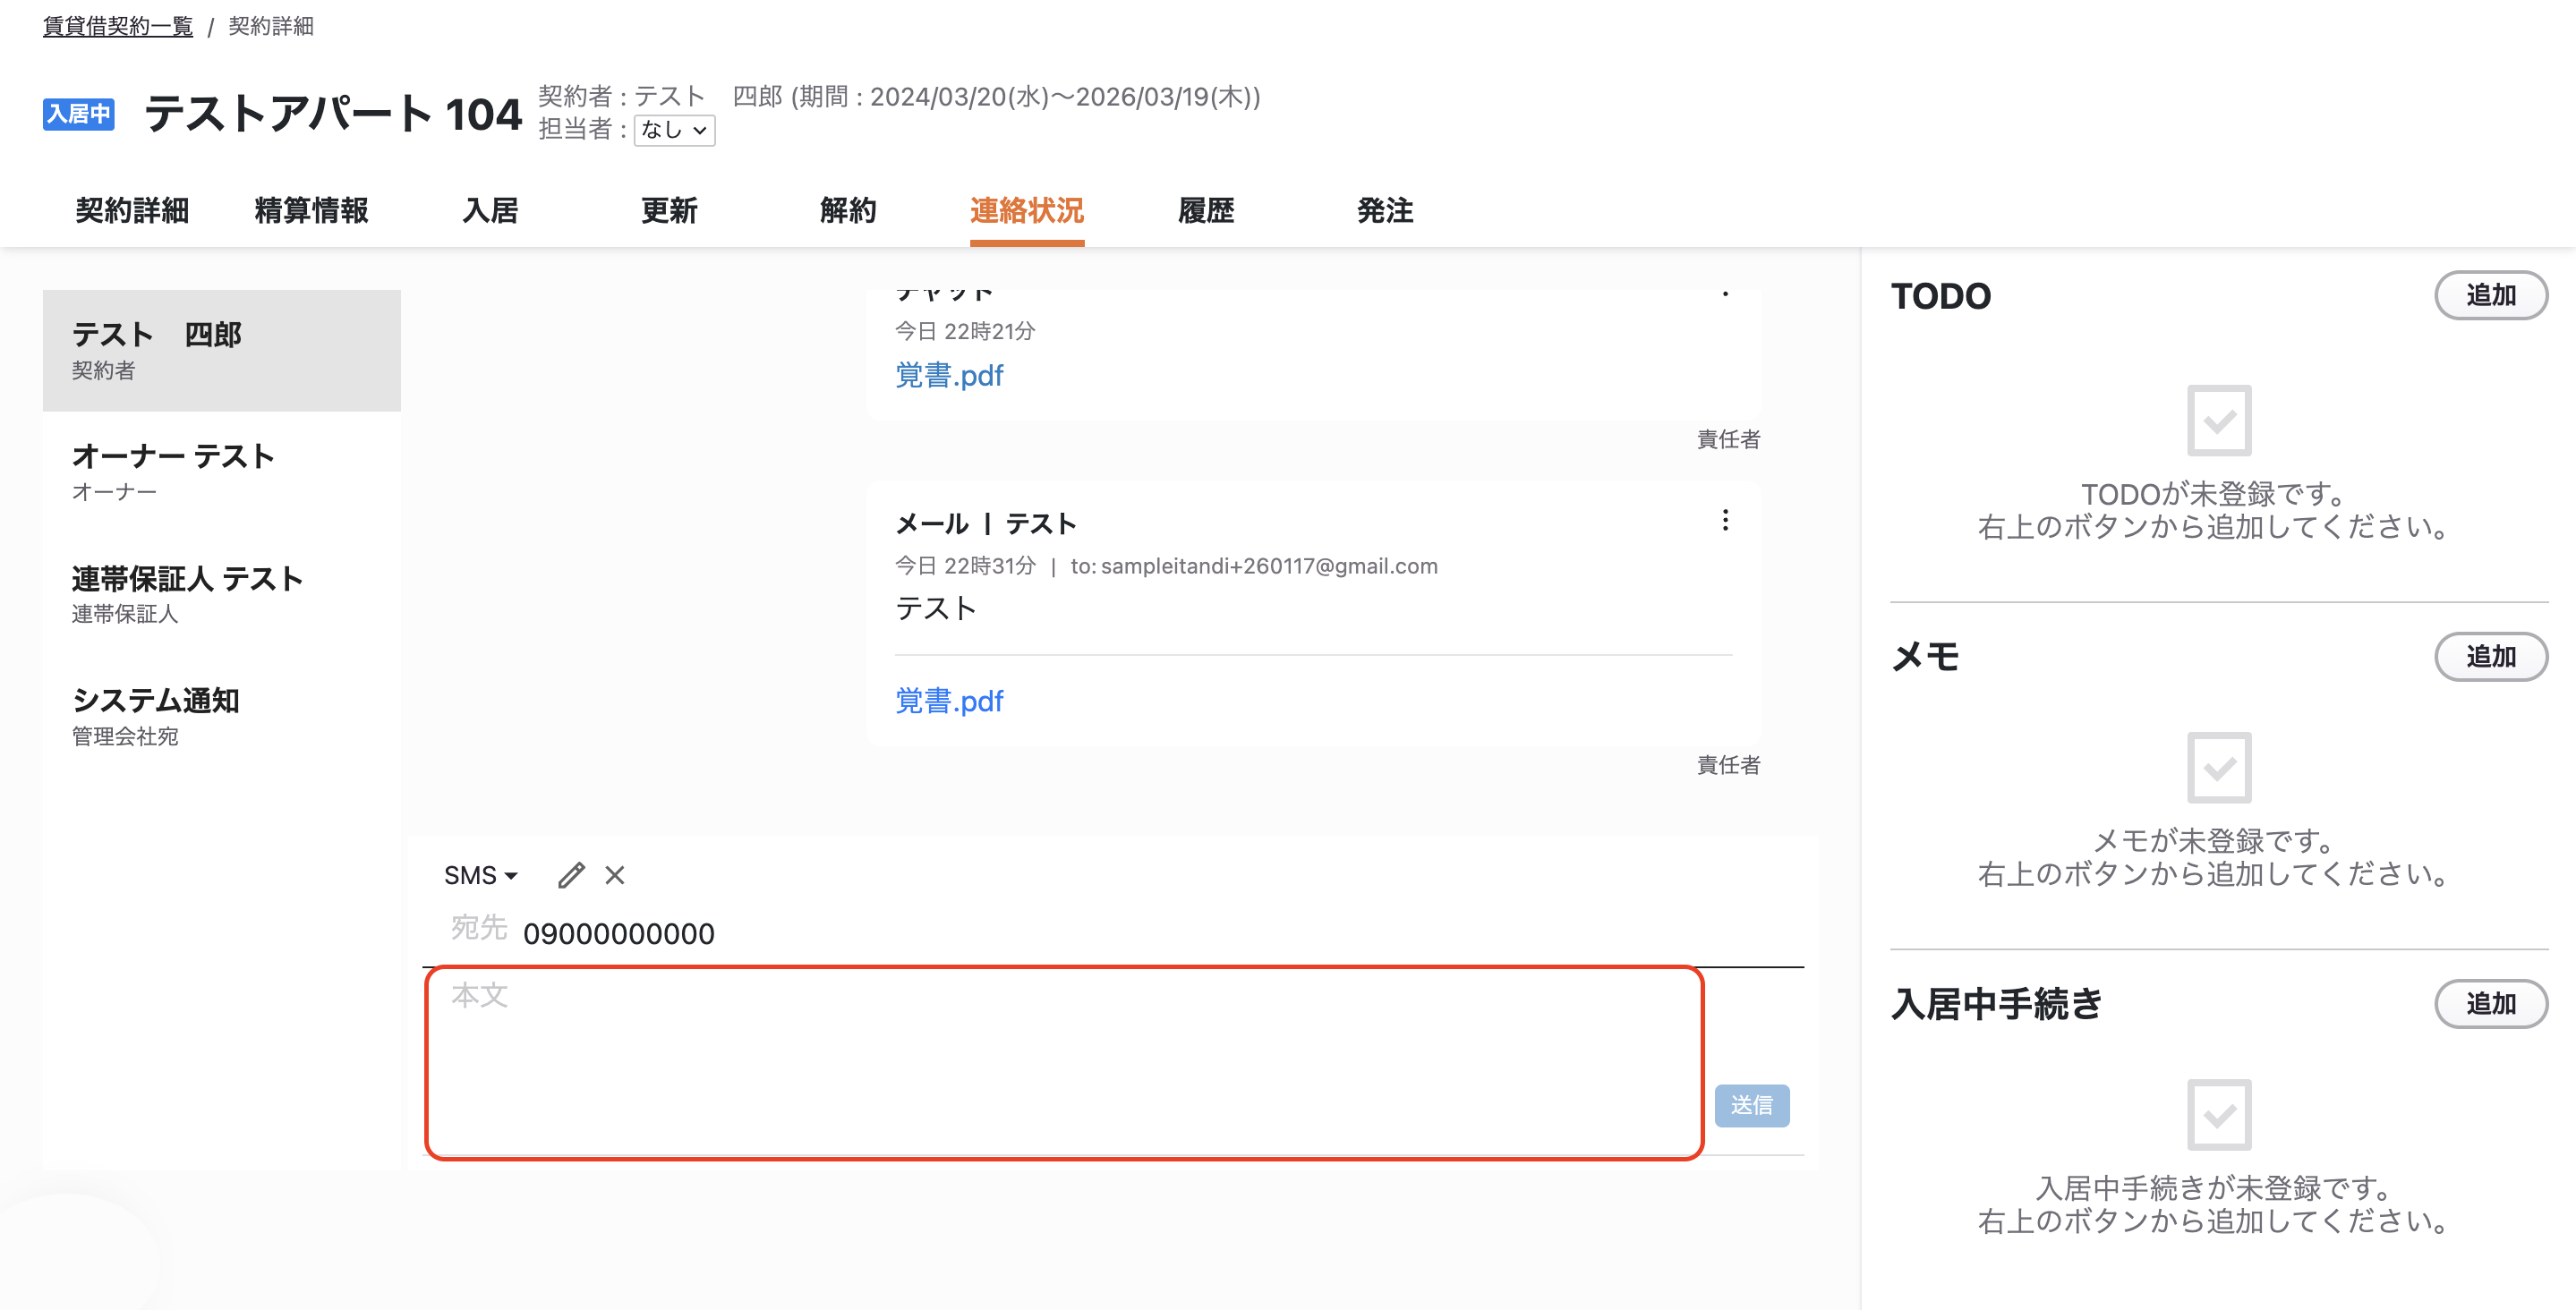Click the 入居中手続き empty-state checkmark icon

[2219, 1115]
